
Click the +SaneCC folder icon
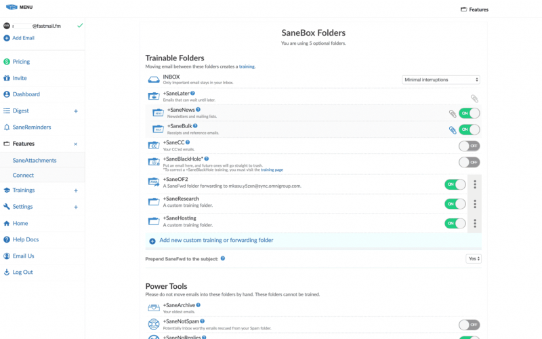pyautogui.click(x=154, y=145)
